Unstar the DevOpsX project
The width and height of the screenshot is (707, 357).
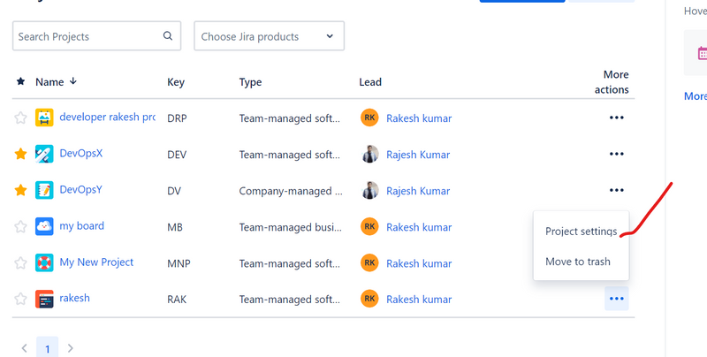(x=20, y=154)
